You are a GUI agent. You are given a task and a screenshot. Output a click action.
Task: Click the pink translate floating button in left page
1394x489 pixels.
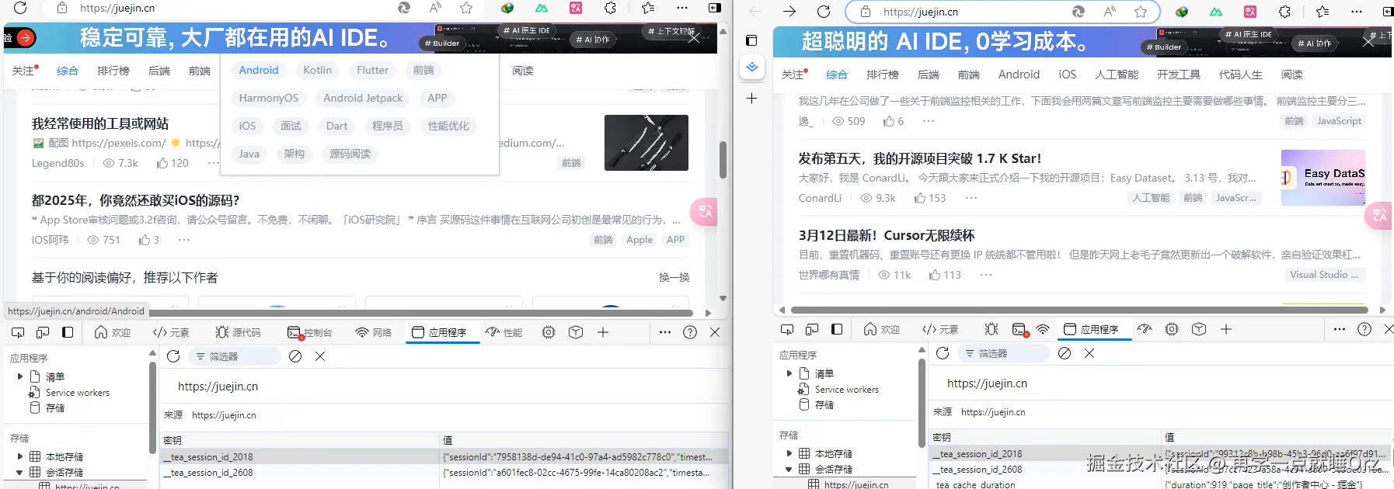click(x=705, y=210)
